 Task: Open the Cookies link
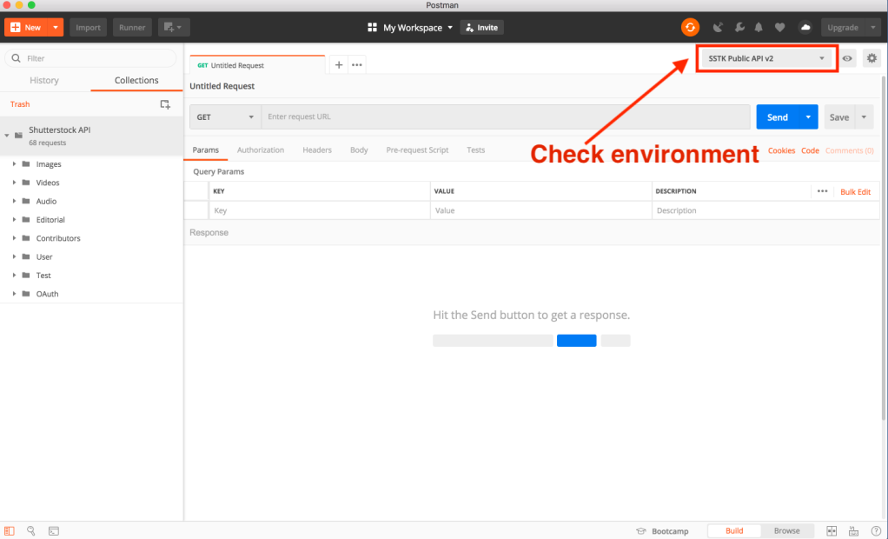coord(781,150)
